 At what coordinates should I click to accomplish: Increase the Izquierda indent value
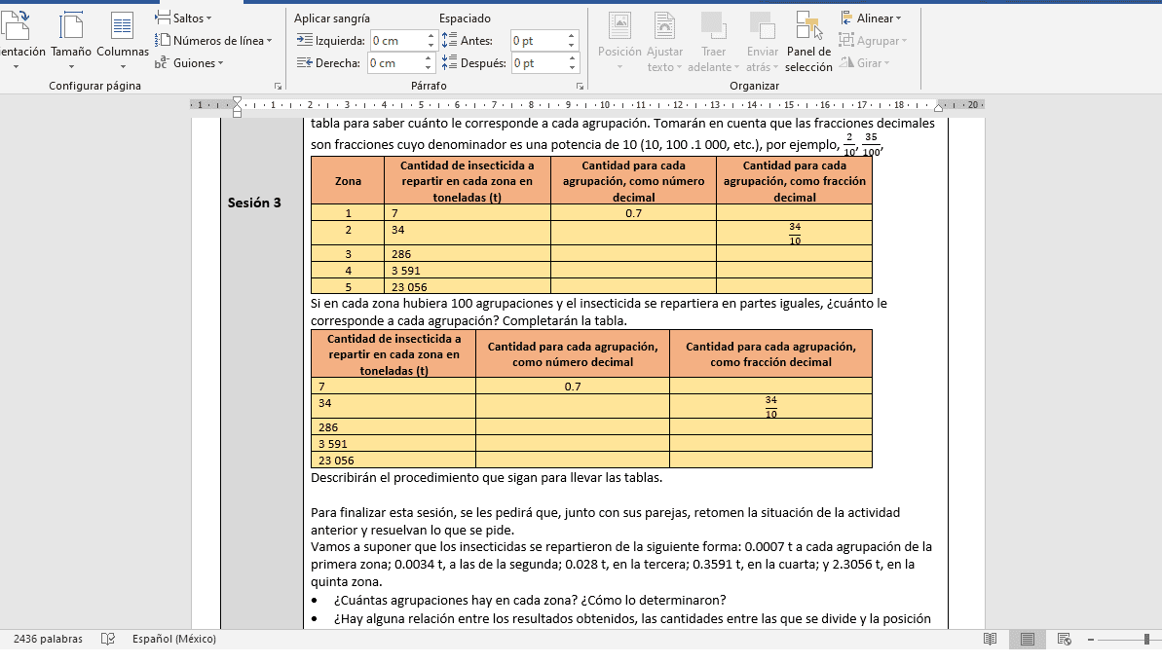click(x=431, y=36)
